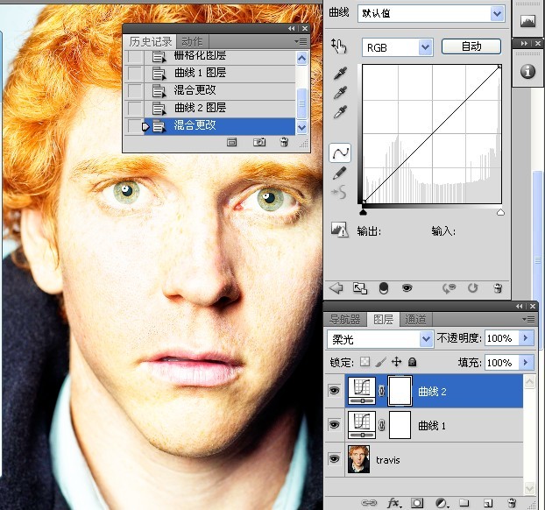The height and width of the screenshot is (510, 545).
Task: Create a new layer icon
Action: (x=488, y=503)
